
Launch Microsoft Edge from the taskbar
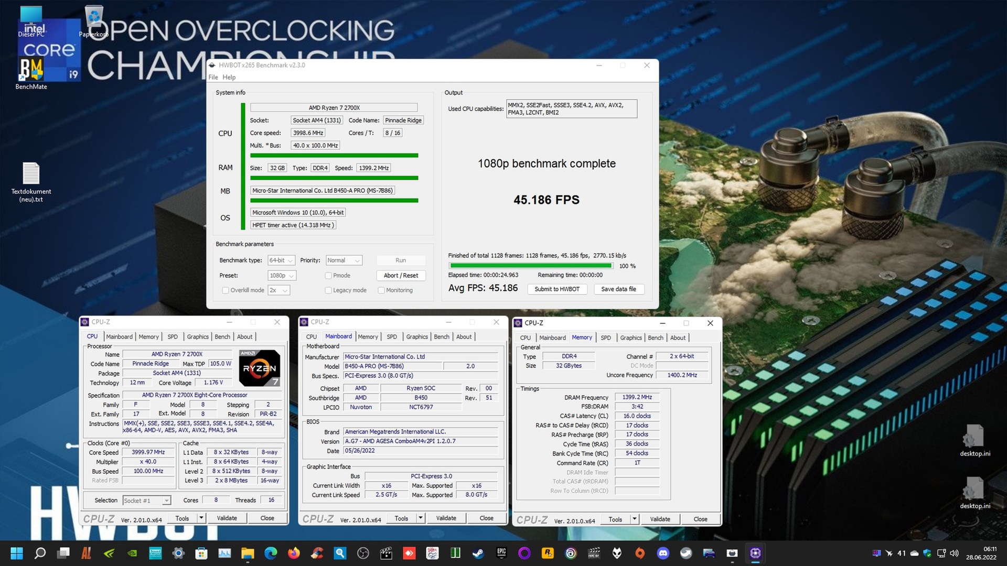click(271, 553)
